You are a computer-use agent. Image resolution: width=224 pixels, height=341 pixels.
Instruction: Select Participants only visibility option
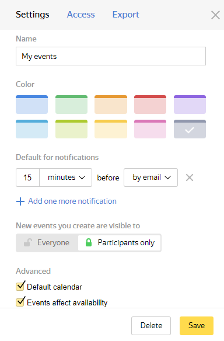pos(119,243)
